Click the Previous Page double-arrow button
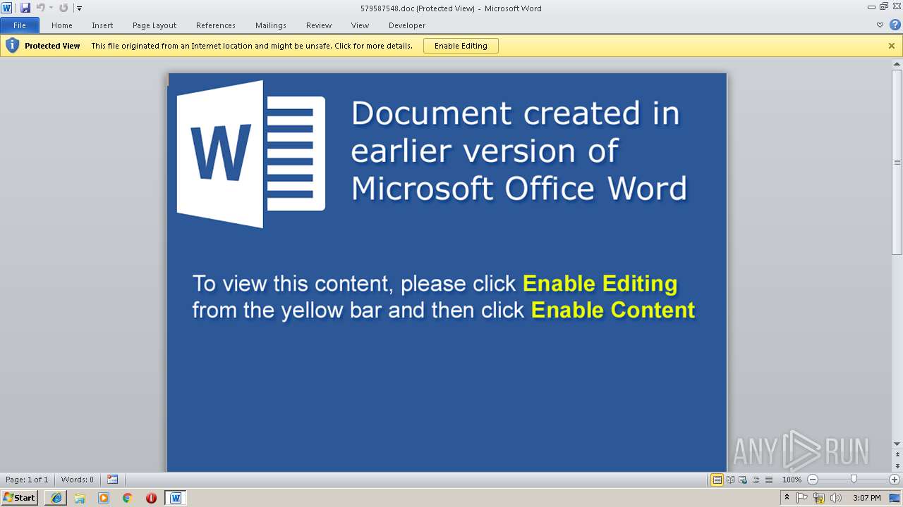The width and height of the screenshot is (903, 507). (x=897, y=454)
